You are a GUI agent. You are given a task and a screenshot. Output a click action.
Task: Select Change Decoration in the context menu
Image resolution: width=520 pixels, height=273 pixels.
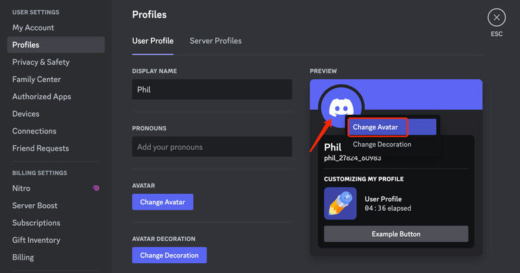click(382, 145)
